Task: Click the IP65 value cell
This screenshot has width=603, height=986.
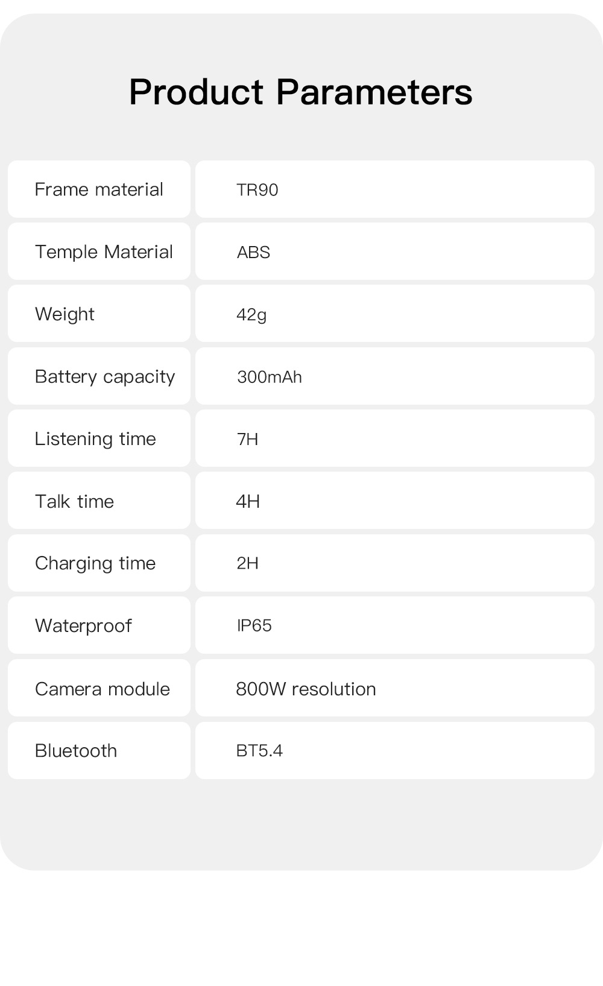Action: [395, 625]
